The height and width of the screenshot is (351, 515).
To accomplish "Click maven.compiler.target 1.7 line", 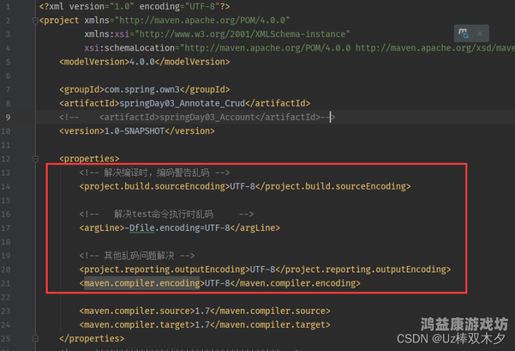I will pyautogui.click(x=205, y=325).
